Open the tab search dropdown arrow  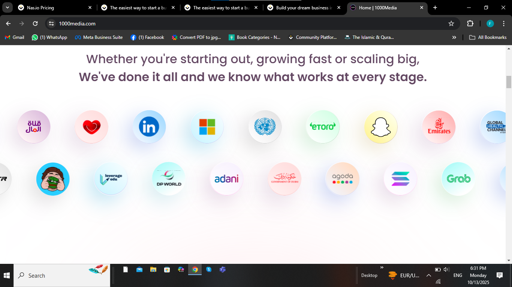pos(7,7)
